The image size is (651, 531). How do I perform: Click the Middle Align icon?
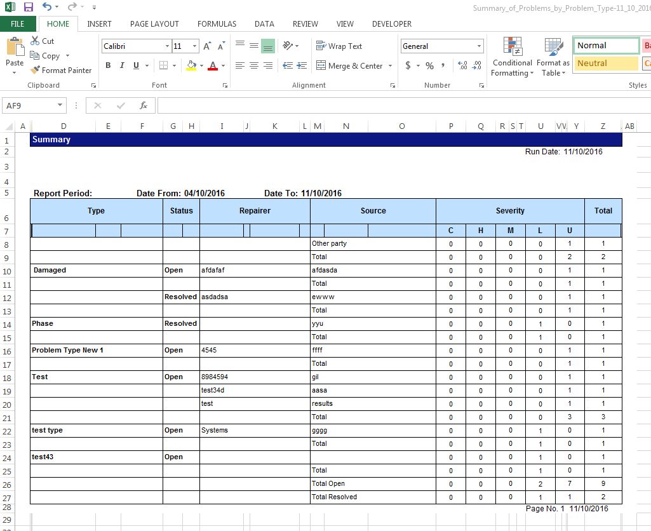tap(254, 45)
